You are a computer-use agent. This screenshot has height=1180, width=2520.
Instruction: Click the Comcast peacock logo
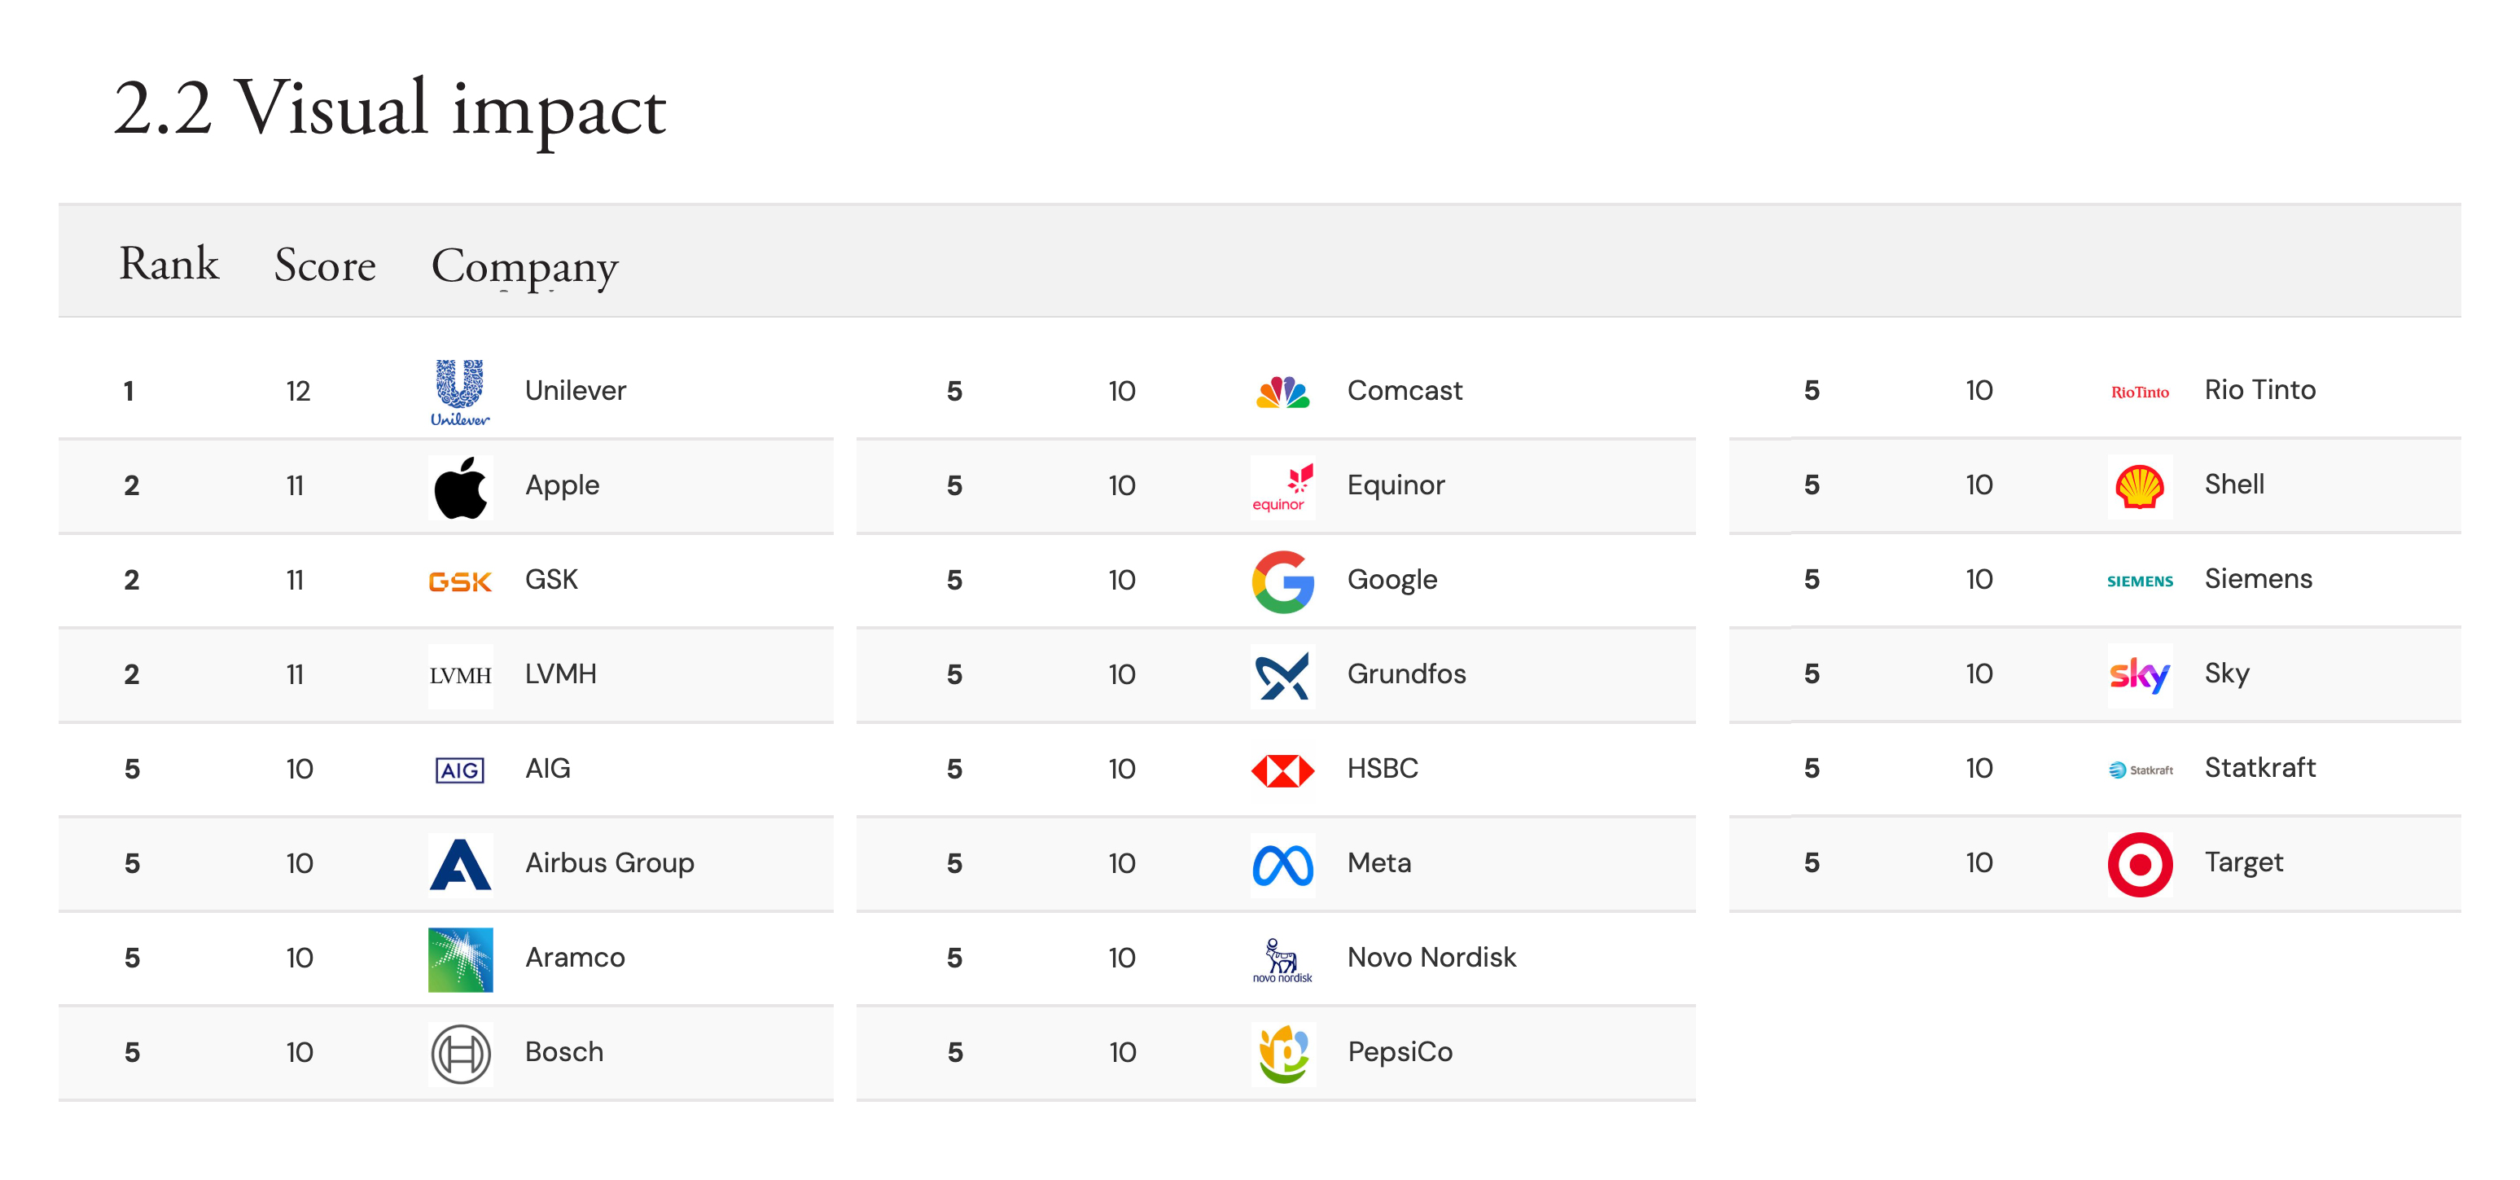[1282, 393]
